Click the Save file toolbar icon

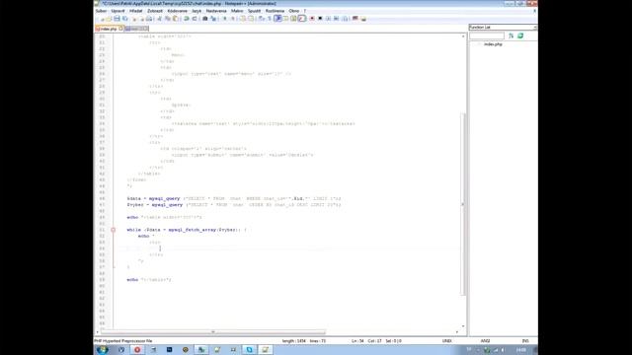[x=117, y=19]
